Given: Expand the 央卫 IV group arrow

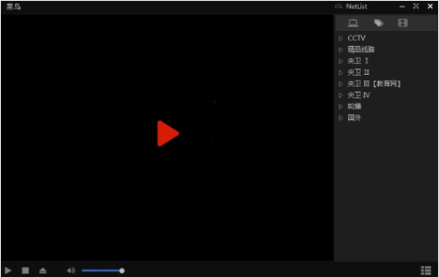Looking at the screenshot, I should [x=341, y=96].
